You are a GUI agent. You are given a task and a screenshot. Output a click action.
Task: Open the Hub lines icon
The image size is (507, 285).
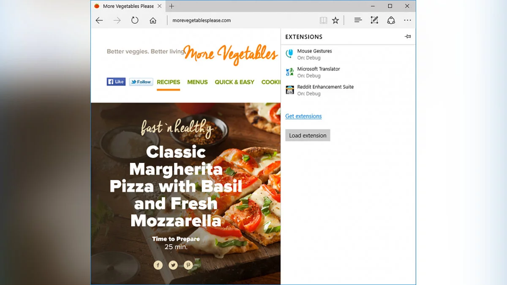(x=358, y=20)
